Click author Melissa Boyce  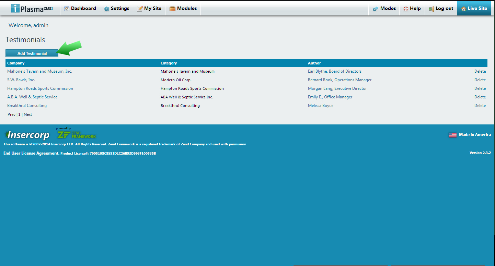pyautogui.click(x=321, y=106)
